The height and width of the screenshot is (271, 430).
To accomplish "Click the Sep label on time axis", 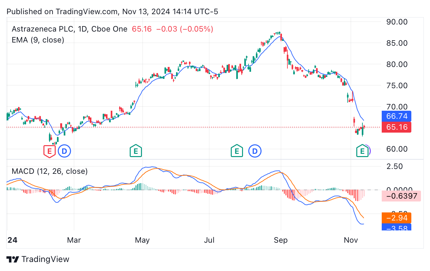I will coord(281,240).
